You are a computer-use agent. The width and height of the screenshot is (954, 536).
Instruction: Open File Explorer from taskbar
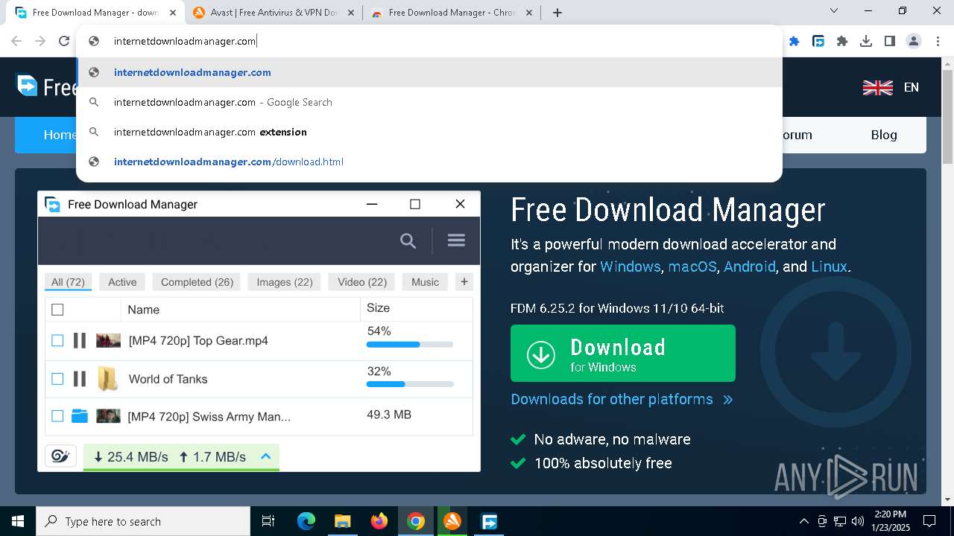[x=342, y=521]
